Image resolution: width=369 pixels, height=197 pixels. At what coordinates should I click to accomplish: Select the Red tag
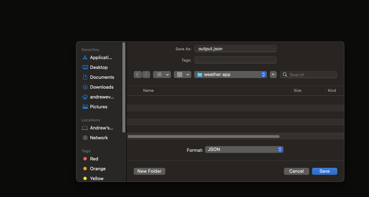[x=94, y=159]
